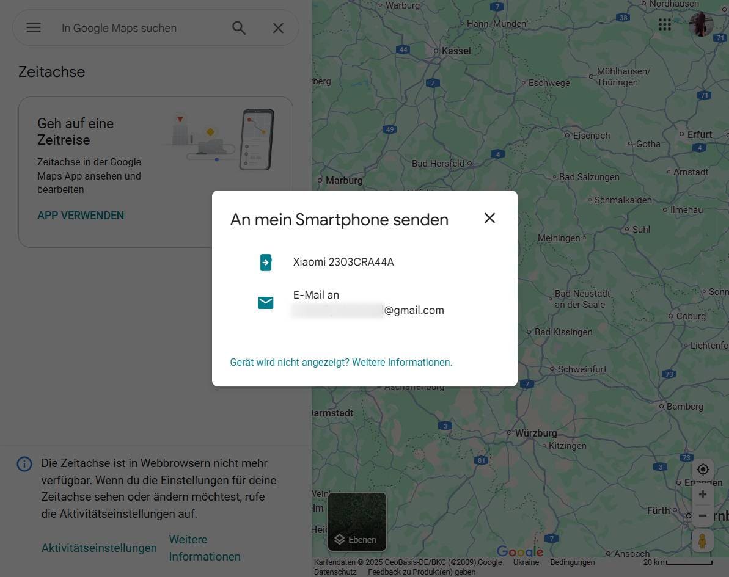Screen dimensions: 729x577
Task: Close the 'An mein Smartphone senden' dialog
Action: click(489, 218)
